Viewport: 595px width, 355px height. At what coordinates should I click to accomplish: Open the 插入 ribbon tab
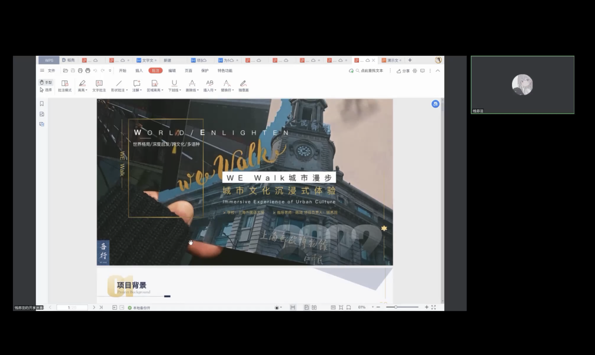(139, 71)
